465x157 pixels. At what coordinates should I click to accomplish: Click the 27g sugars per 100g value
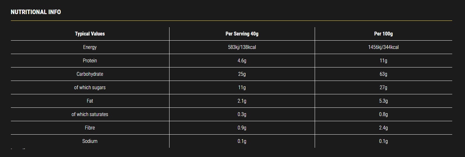point(383,87)
